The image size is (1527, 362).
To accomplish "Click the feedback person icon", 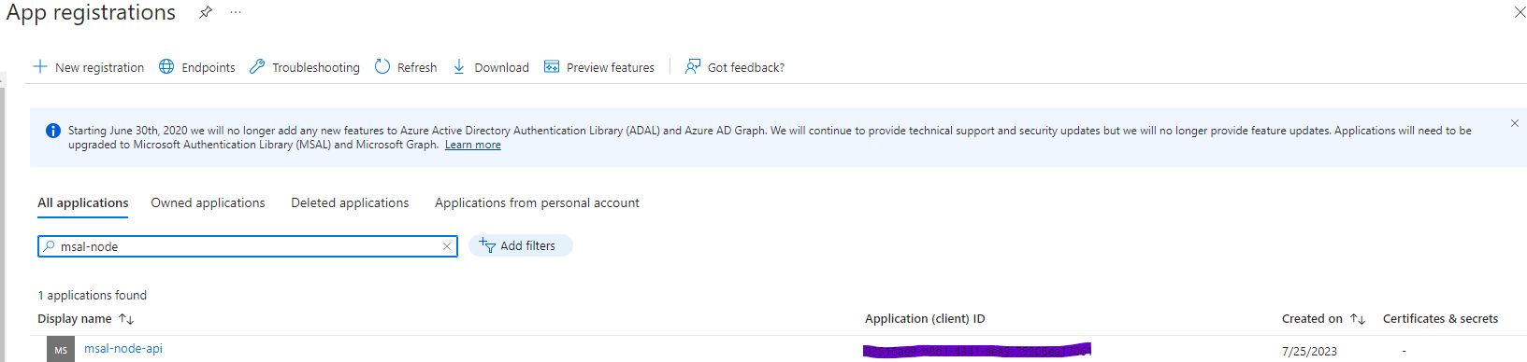I will pyautogui.click(x=693, y=66).
